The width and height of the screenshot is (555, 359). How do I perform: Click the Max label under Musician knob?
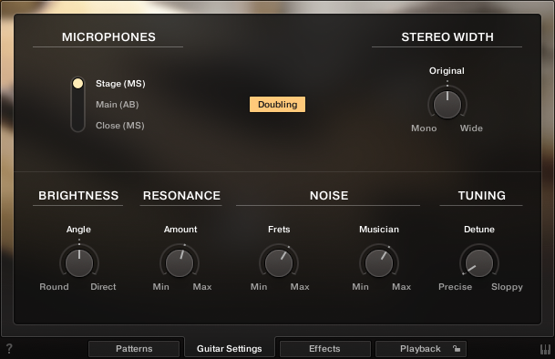pos(401,287)
